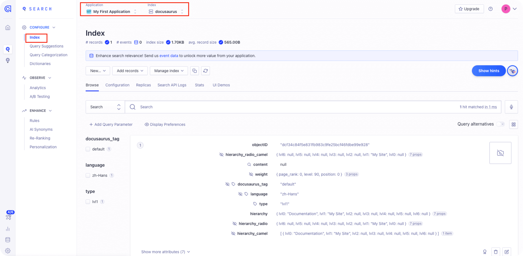Switch to the UI Demos tab

221,85
